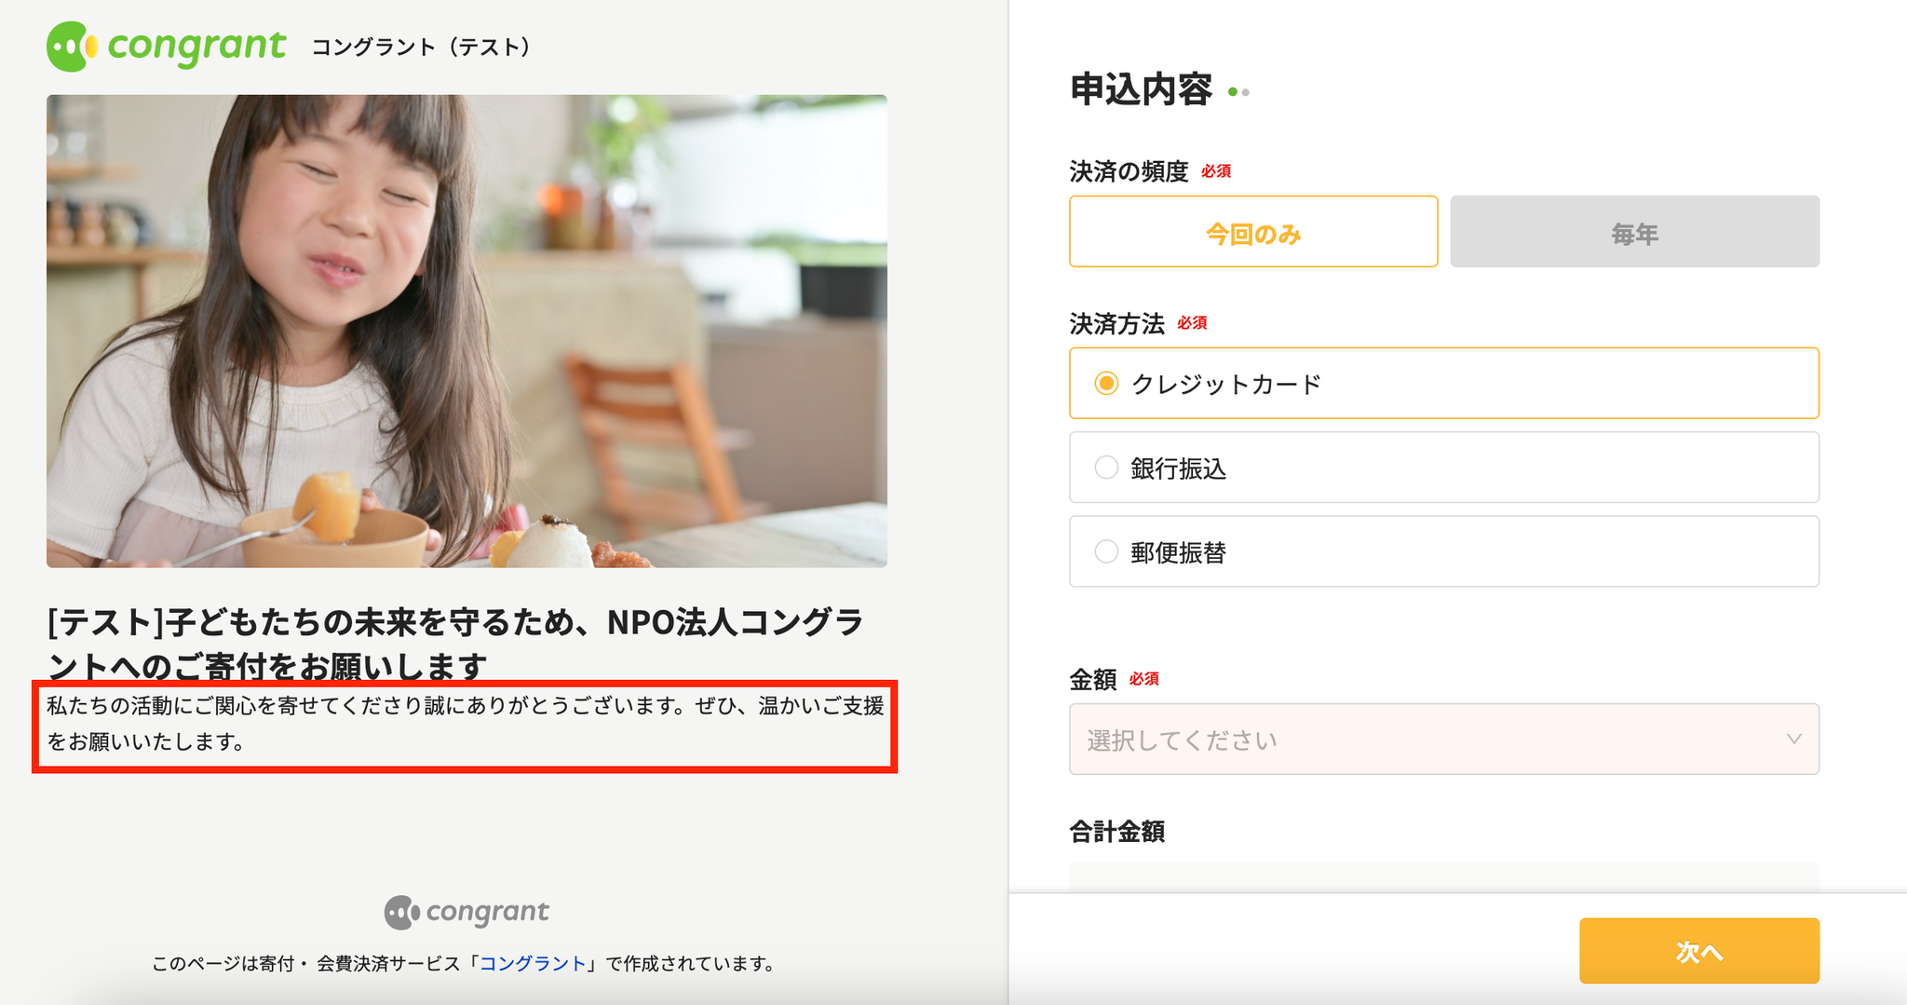
Task: Click the 金額 label
Action: 1093,680
